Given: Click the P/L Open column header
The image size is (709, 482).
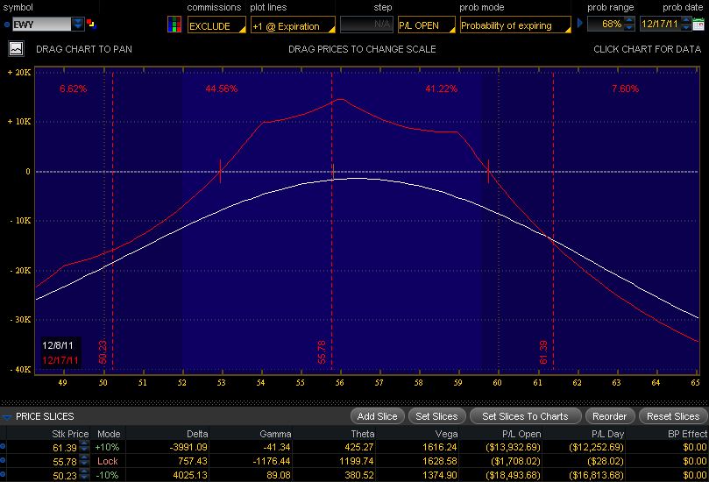Looking at the screenshot, I should pyautogui.click(x=521, y=434).
